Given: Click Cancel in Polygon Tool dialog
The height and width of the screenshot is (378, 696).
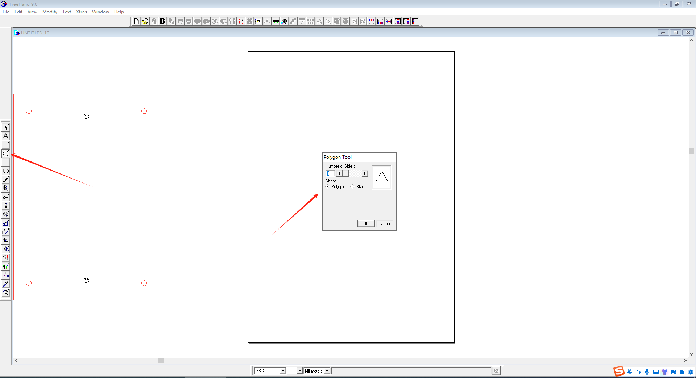Looking at the screenshot, I should (384, 224).
